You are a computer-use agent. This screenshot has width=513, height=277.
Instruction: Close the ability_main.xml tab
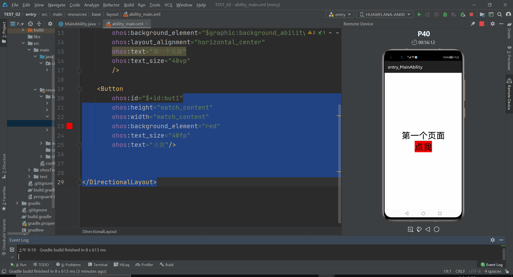point(147,24)
